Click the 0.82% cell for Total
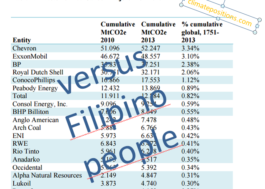This screenshot has width=265, height=189. click(191, 96)
